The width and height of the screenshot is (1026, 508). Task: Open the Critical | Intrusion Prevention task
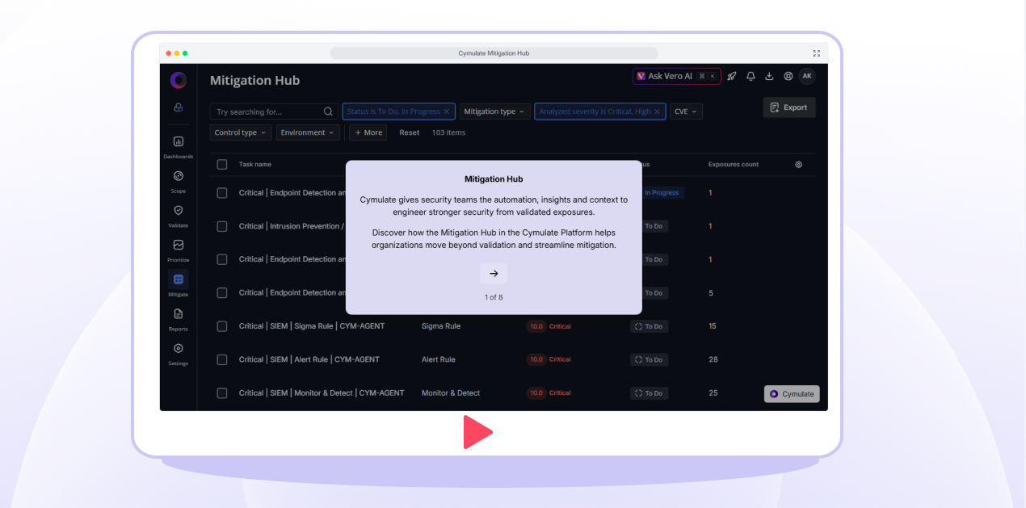(x=292, y=226)
